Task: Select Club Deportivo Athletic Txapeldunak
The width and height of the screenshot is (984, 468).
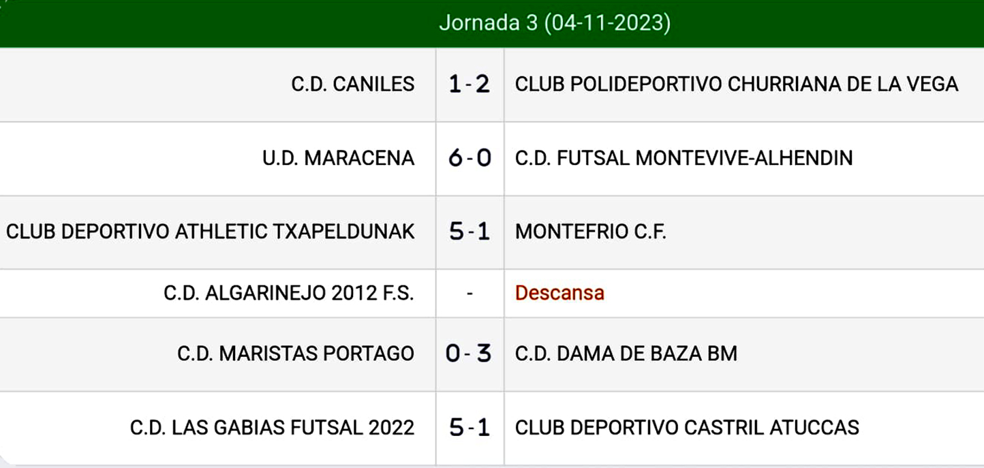Action: click(210, 232)
